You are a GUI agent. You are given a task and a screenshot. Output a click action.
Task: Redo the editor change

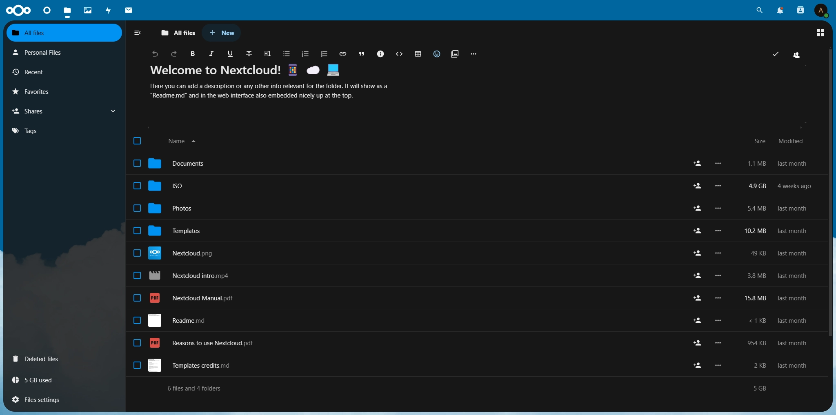[x=174, y=54]
